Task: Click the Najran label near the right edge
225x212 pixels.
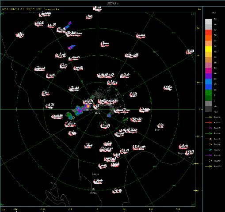Action: [x=181, y=153]
